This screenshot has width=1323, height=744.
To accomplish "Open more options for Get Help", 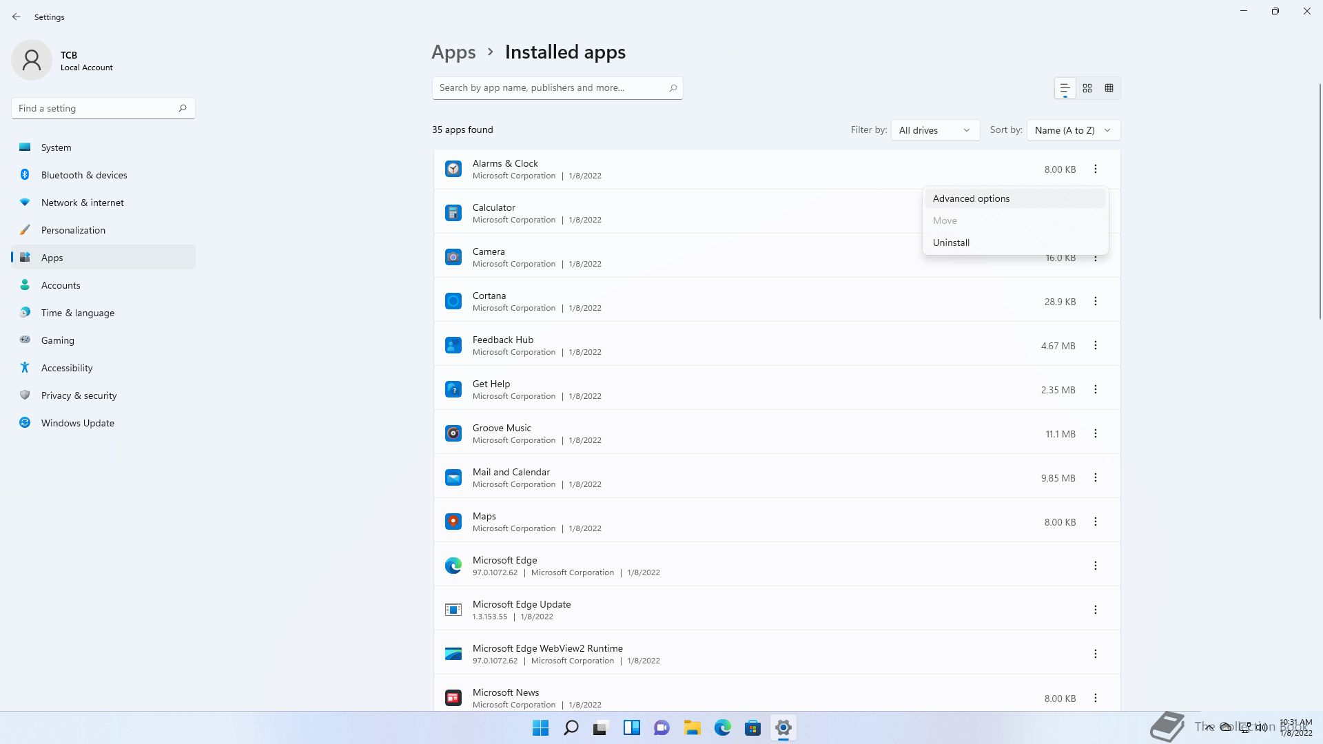I will coord(1096,389).
